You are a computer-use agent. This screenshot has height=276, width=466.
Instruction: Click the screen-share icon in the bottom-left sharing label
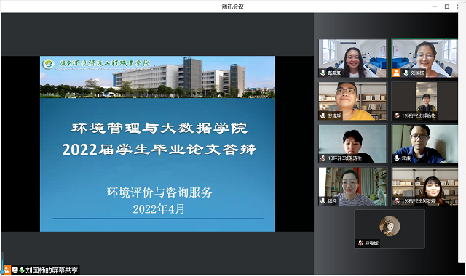(15, 270)
